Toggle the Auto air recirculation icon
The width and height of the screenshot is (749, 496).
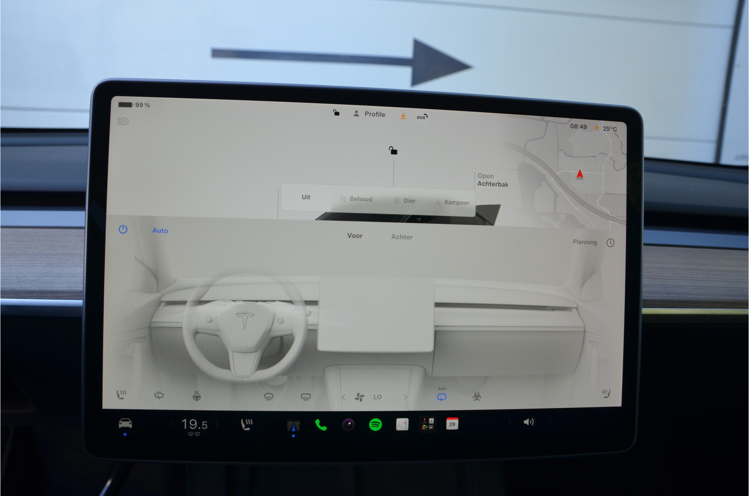442,397
